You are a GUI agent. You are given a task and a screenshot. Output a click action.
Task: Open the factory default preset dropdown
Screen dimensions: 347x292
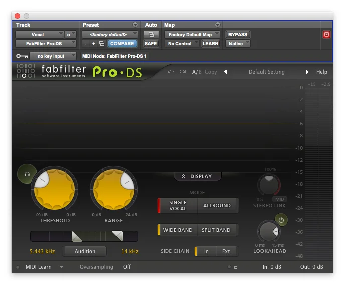click(110, 35)
